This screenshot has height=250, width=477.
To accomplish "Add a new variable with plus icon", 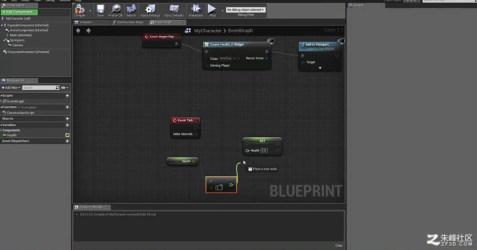I will (67, 125).
